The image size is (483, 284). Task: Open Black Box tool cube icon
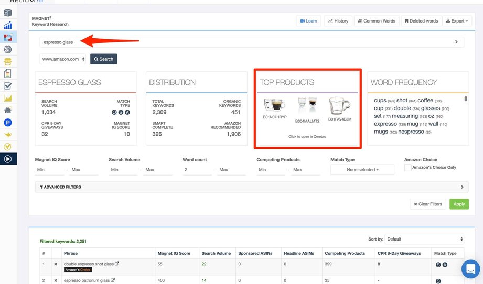pos(8,13)
